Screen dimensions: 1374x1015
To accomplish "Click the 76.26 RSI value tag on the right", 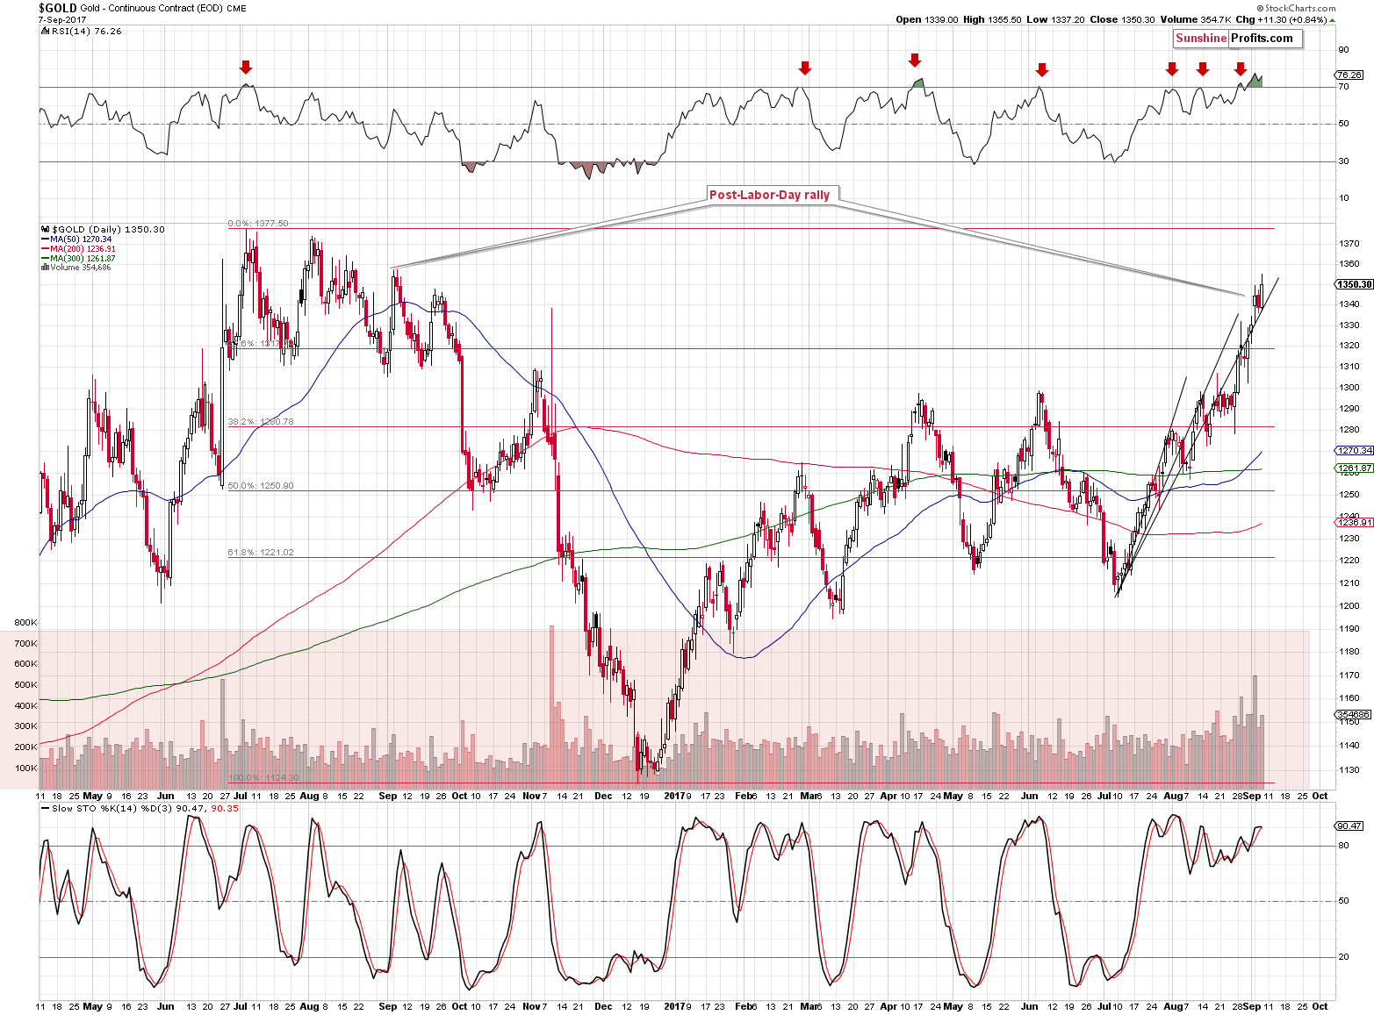I will (1349, 75).
